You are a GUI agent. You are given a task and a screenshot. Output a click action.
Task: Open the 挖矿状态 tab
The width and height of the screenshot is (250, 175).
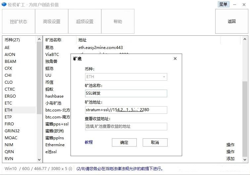19,22
